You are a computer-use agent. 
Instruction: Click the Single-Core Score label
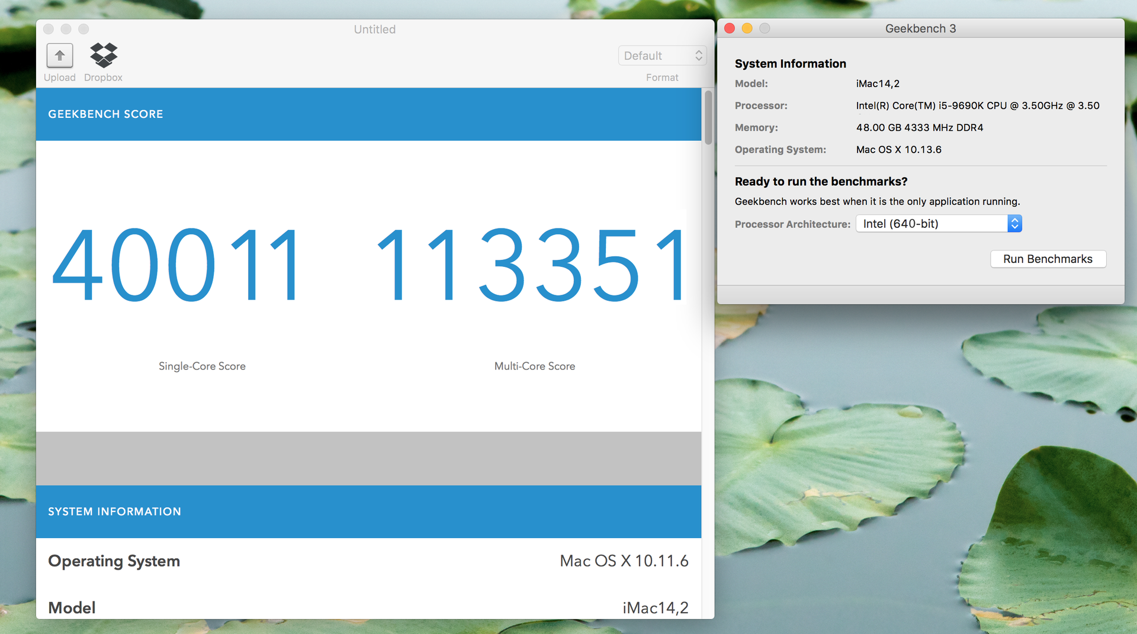pyautogui.click(x=202, y=366)
